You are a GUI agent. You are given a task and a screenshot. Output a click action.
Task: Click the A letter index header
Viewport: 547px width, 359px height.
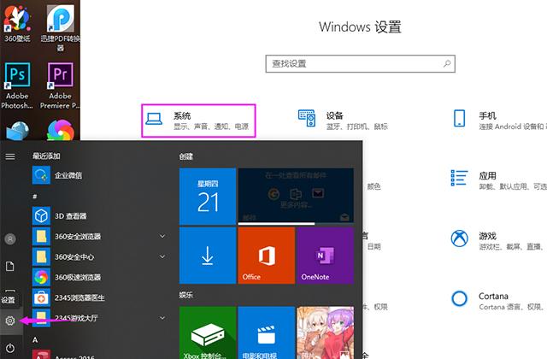point(35,339)
